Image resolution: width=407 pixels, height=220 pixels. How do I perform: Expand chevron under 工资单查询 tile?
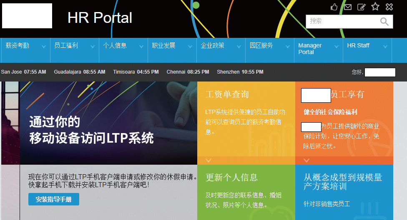pos(209,160)
